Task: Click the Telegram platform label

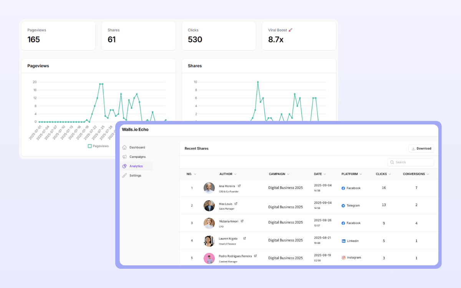Action: pos(353,205)
